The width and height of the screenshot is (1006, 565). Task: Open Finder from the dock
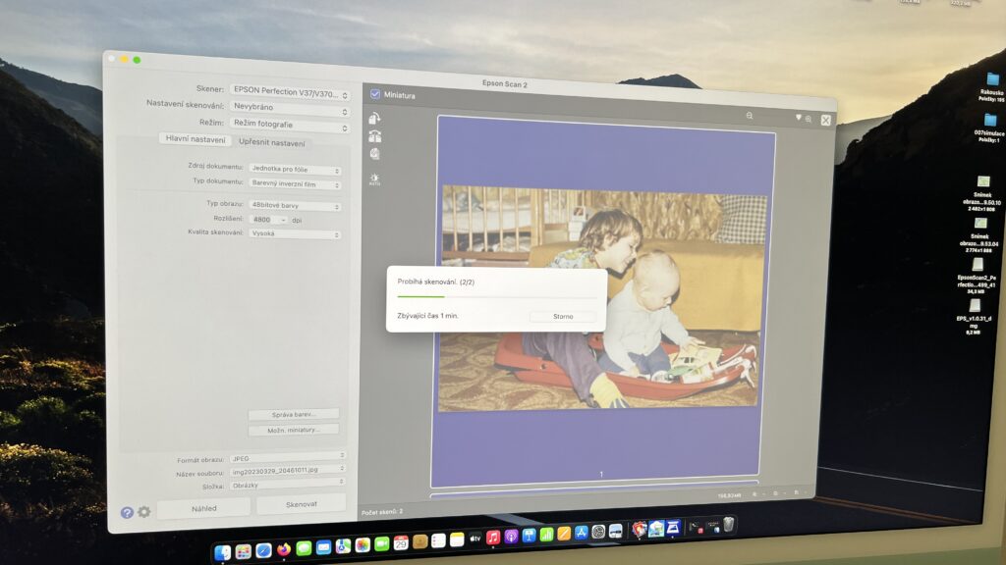(x=223, y=553)
